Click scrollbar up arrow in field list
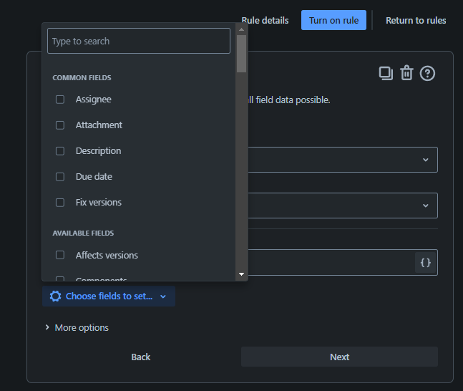Viewport: 463px width, 391px height. click(241, 29)
